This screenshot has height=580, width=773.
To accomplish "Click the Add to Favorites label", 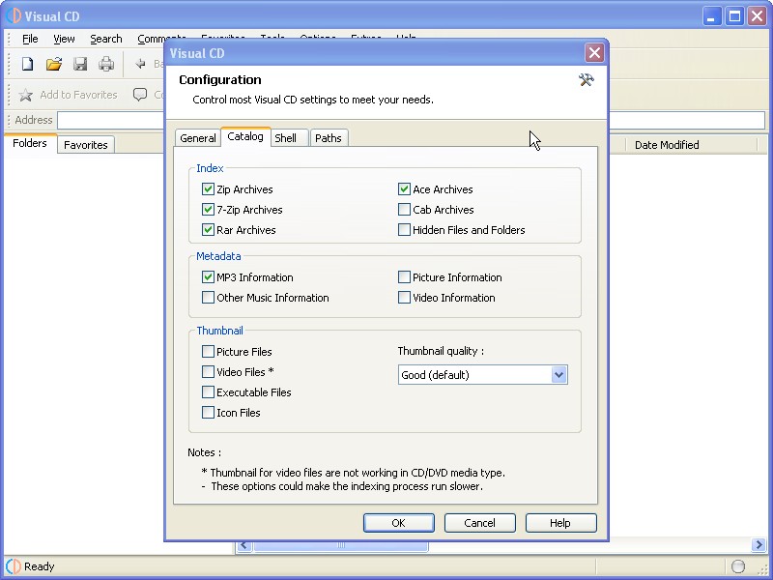I will pyautogui.click(x=79, y=95).
